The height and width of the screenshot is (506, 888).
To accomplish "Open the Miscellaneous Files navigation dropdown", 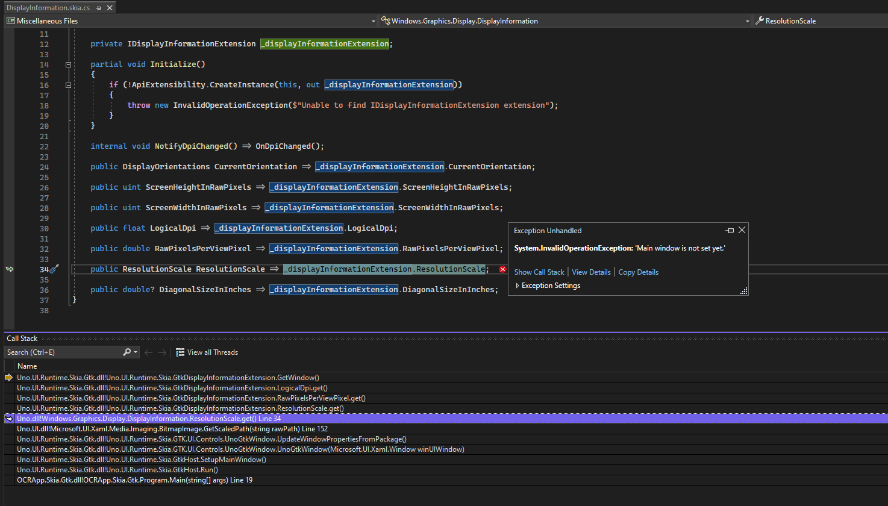I will point(372,20).
